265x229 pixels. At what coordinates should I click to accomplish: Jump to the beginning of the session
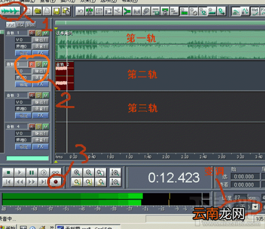(x=8, y=182)
